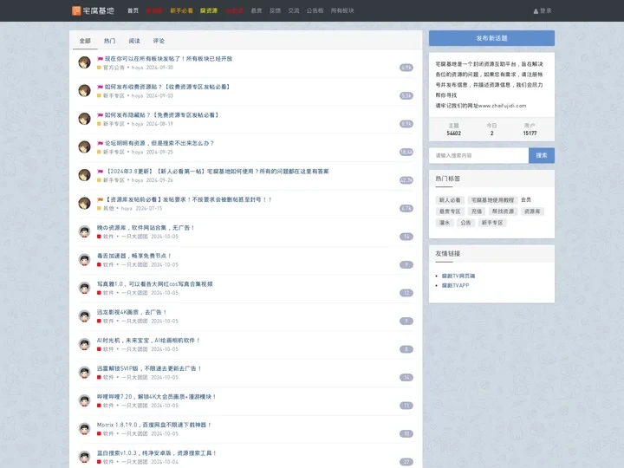Screen dimensions: 624x468
Task: Select the 全部 tab
Action: (85, 41)
